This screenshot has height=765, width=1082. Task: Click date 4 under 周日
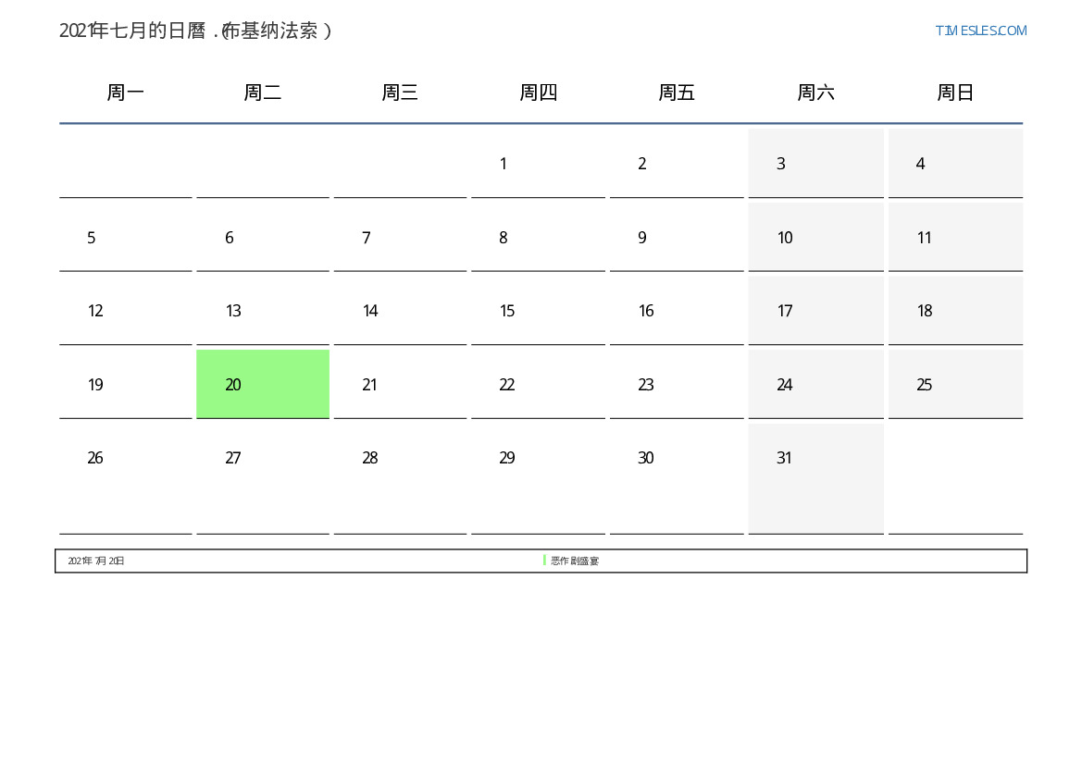[920, 164]
